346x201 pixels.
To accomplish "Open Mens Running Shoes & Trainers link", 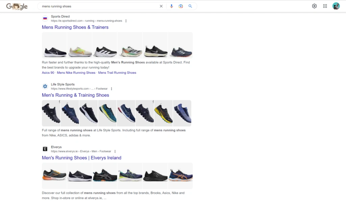I will tap(75, 27).
